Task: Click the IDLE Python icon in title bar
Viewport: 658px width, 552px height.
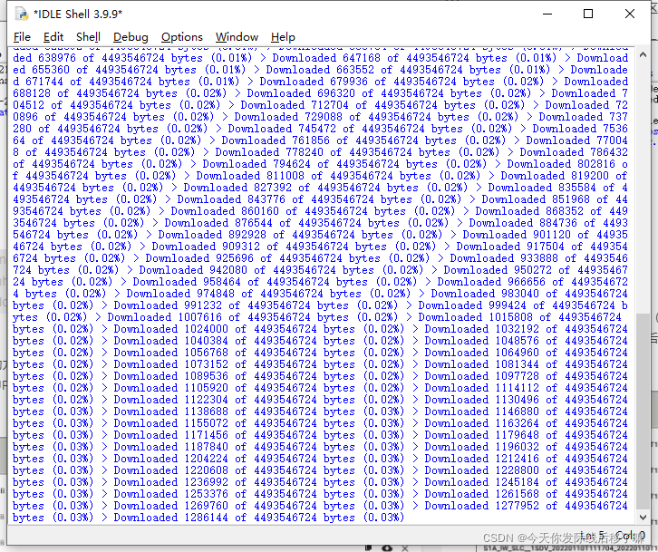Action: 22,14
